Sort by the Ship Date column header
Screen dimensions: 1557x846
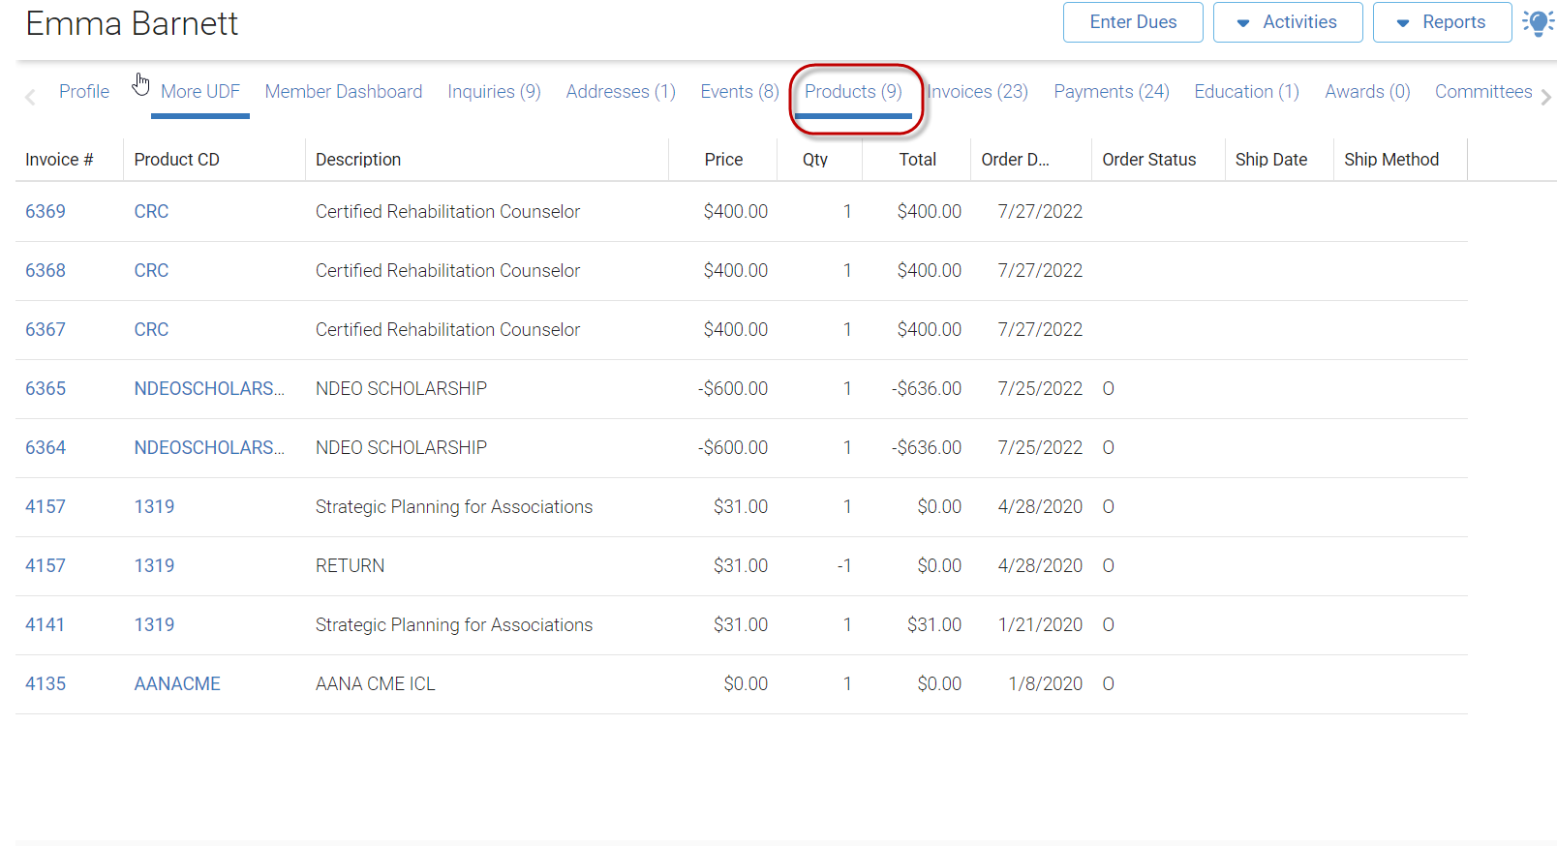(1271, 160)
